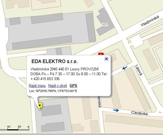Open the Najdi trasu link

click(37, 85)
